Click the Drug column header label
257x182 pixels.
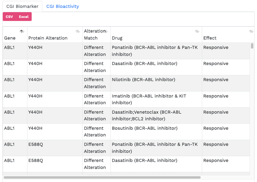point(117,38)
